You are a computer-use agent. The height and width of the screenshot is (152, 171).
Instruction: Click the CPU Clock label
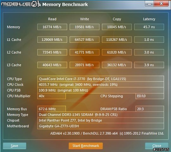(x=15, y=85)
